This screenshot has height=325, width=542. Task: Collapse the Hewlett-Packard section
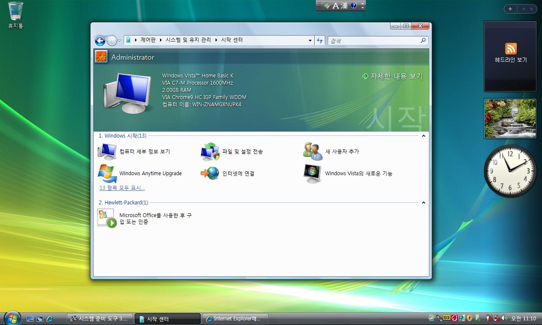pyautogui.click(x=423, y=203)
